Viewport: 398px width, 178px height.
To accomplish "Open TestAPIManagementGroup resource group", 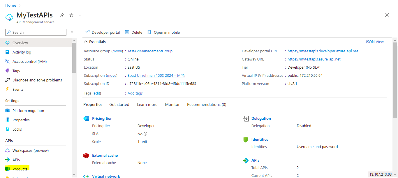I will [x=150, y=51].
